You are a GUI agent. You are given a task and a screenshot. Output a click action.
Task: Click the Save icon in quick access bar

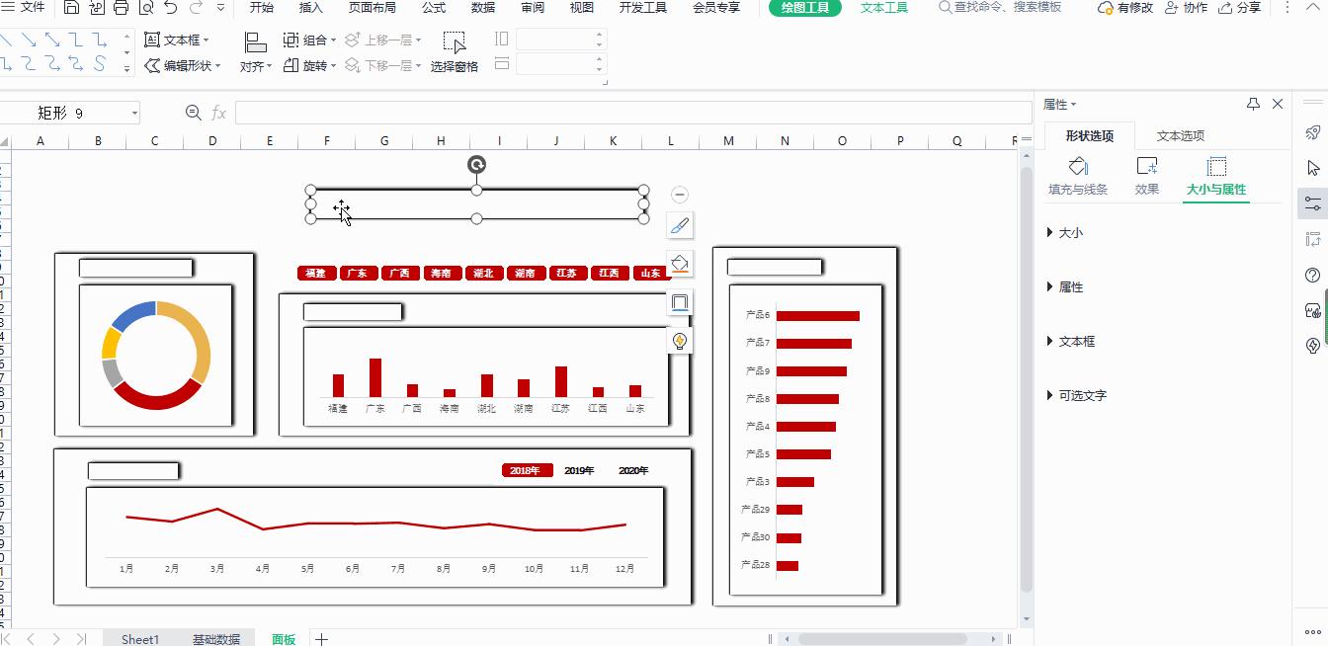[x=72, y=8]
